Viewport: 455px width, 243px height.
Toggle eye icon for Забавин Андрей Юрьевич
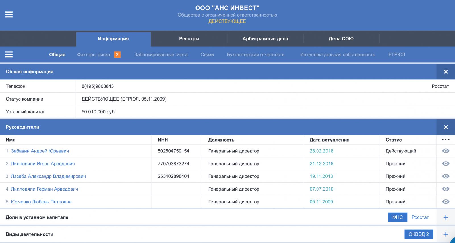[x=446, y=151]
